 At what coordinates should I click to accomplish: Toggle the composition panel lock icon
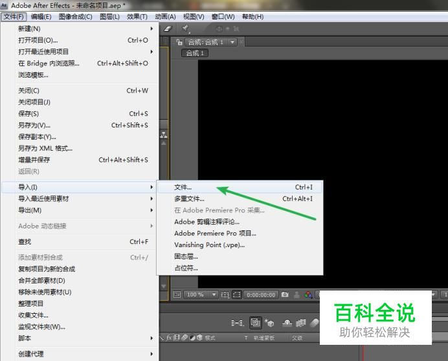[179, 42]
